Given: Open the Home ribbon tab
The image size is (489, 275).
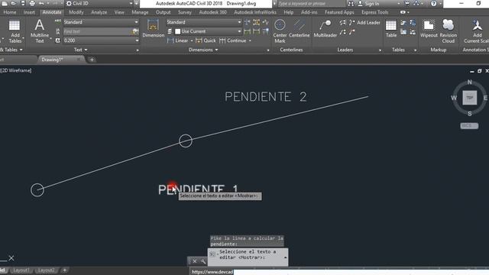Looking at the screenshot, I should (10, 12).
